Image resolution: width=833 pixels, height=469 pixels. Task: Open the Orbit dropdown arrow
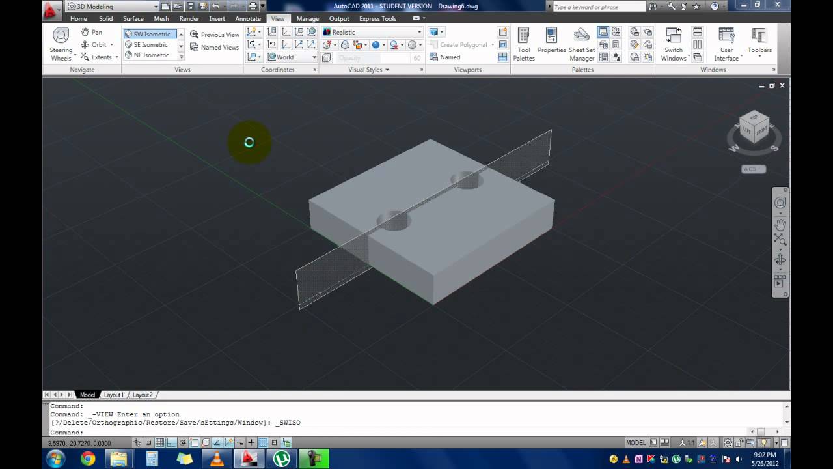coord(111,44)
